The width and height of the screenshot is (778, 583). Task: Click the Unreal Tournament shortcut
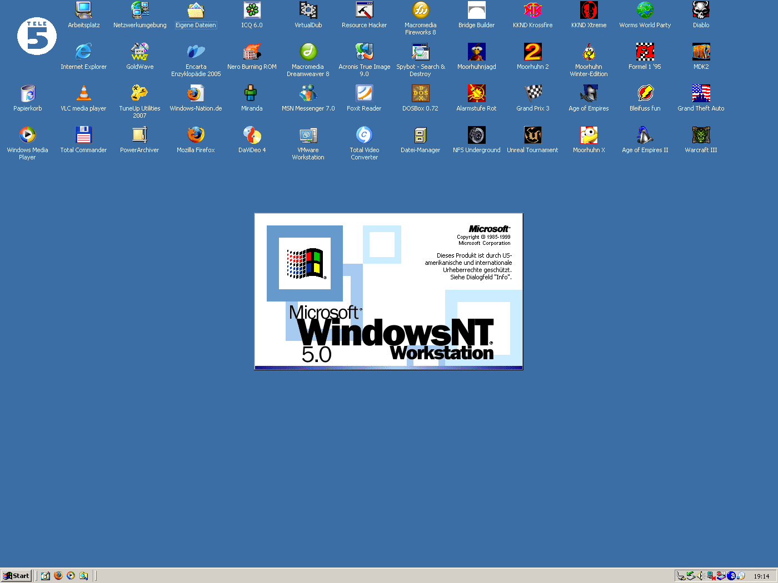(x=532, y=135)
